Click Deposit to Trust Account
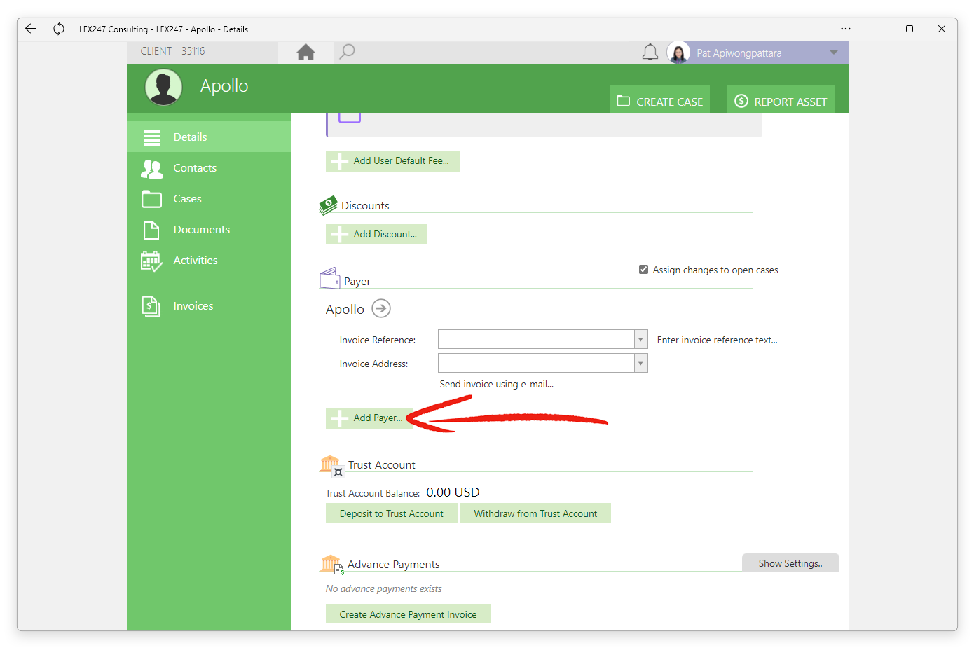Screen dimensions: 974x648 point(392,513)
